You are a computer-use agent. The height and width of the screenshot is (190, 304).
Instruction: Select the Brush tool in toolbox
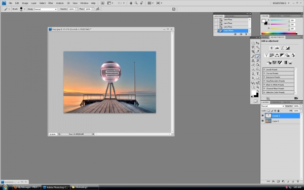[258, 56]
